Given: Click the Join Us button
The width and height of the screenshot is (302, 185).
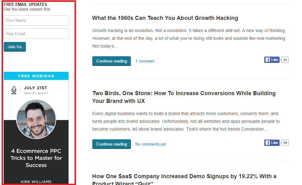Looking at the screenshot, I should pyautogui.click(x=15, y=47).
